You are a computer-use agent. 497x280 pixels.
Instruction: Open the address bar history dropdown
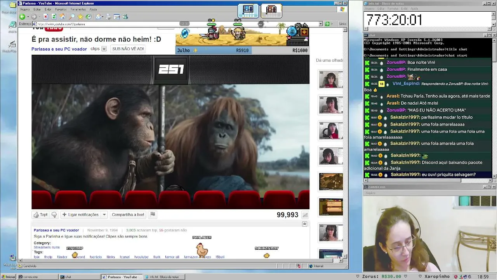pos(321,24)
